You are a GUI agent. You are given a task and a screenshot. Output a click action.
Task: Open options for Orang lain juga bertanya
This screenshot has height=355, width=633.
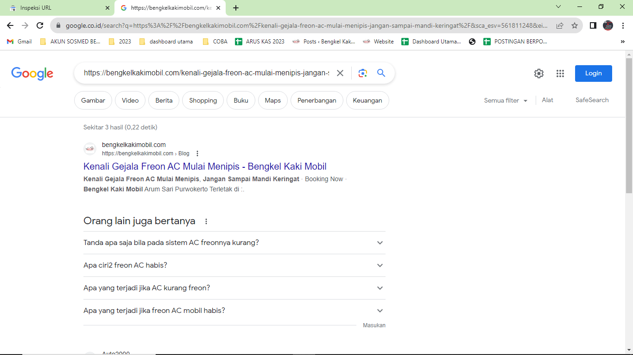(206, 221)
